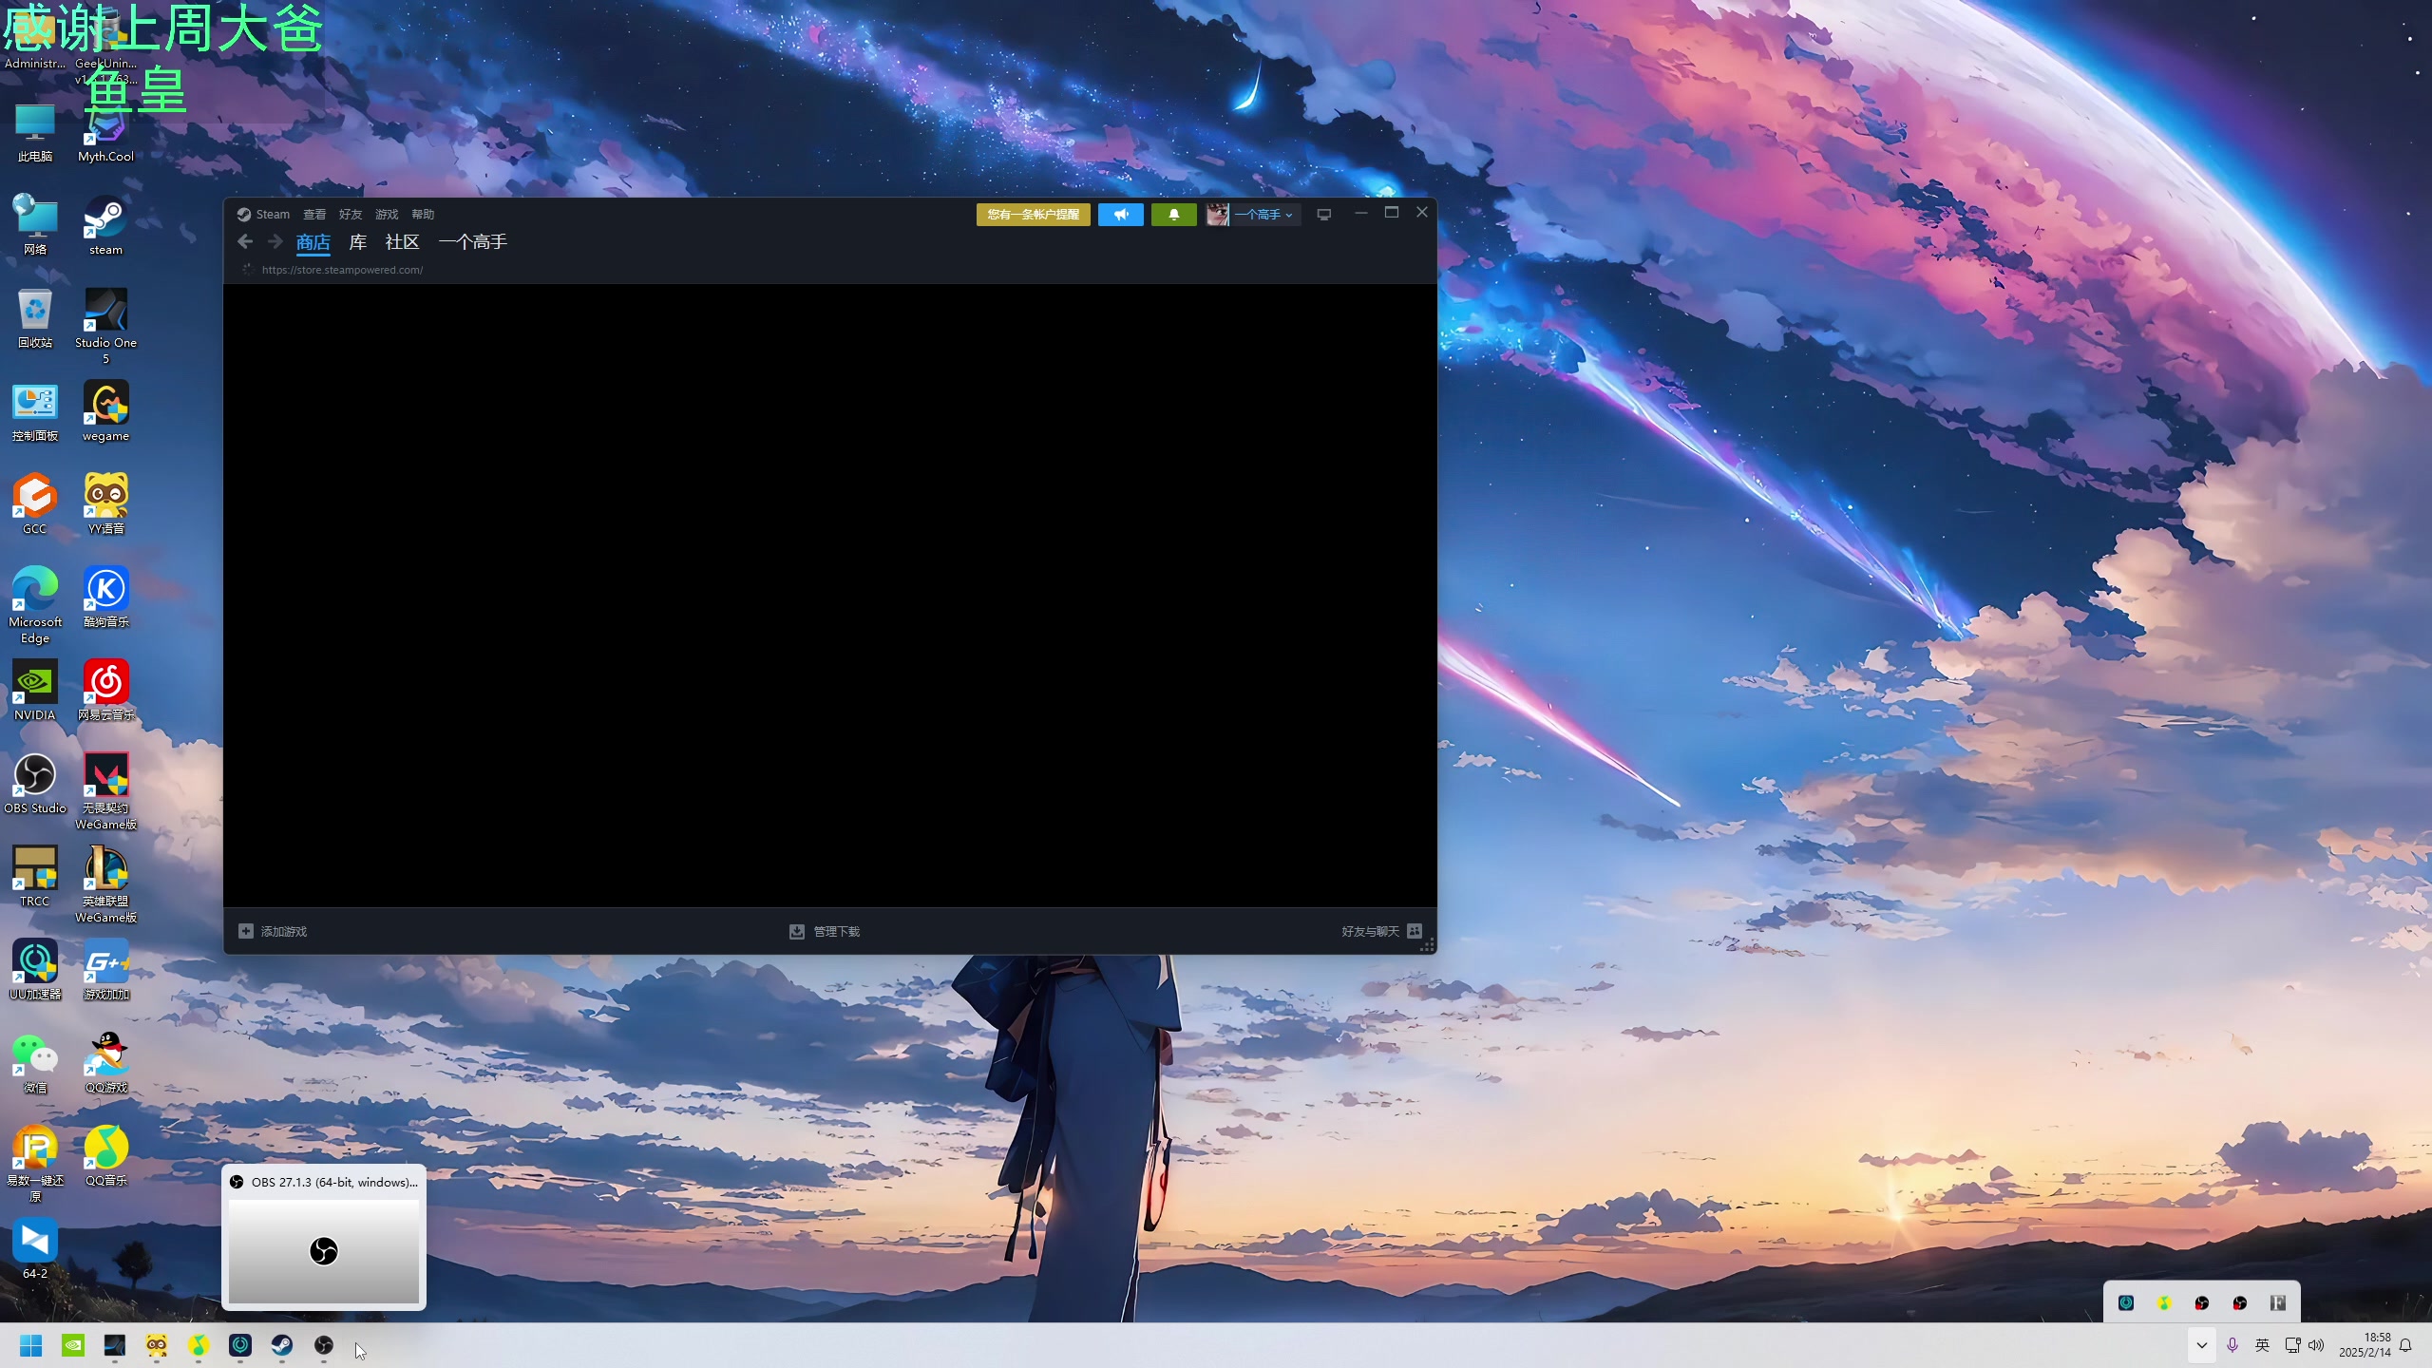The image size is (2432, 1368).
Task: Expand the 一个高手 account dropdown
Action: click(1263, 215)
